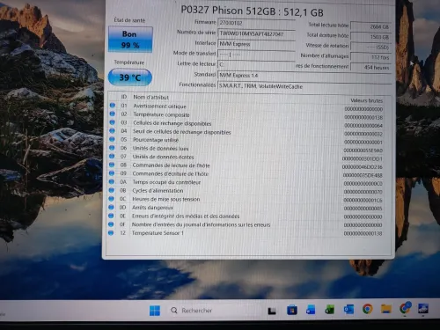The height and width of the screenshot is (330, 440).
Task: Select the Unités de données écrites attribute name
Action: click(x=163, y=157)
